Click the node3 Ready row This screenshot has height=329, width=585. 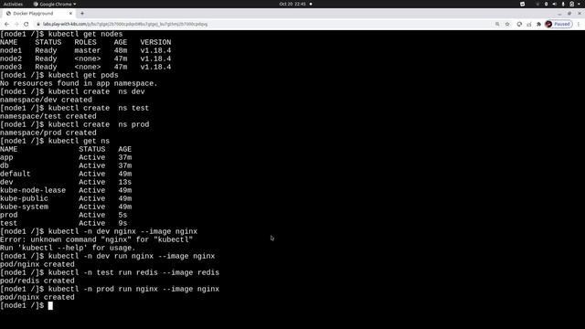[85, 67]
